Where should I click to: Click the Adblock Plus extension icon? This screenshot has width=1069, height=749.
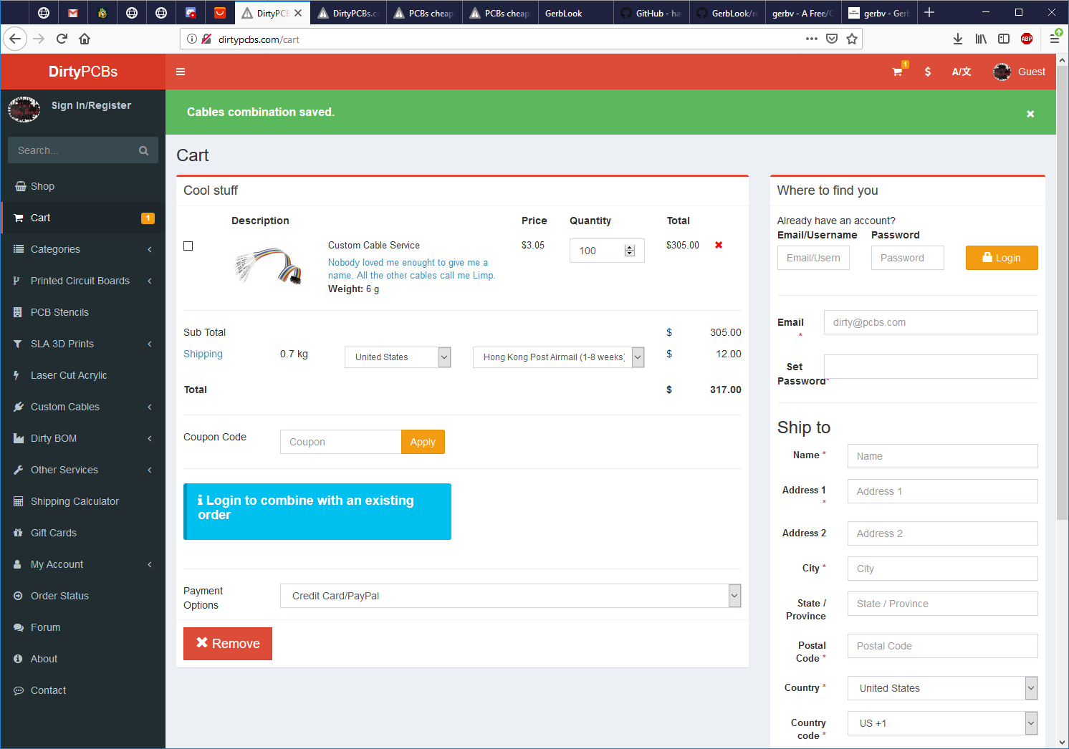coord(1027,39)
